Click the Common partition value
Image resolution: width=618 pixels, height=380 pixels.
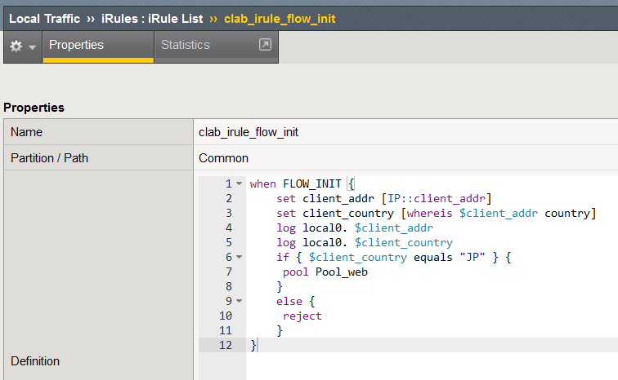[x=223, y=158]
